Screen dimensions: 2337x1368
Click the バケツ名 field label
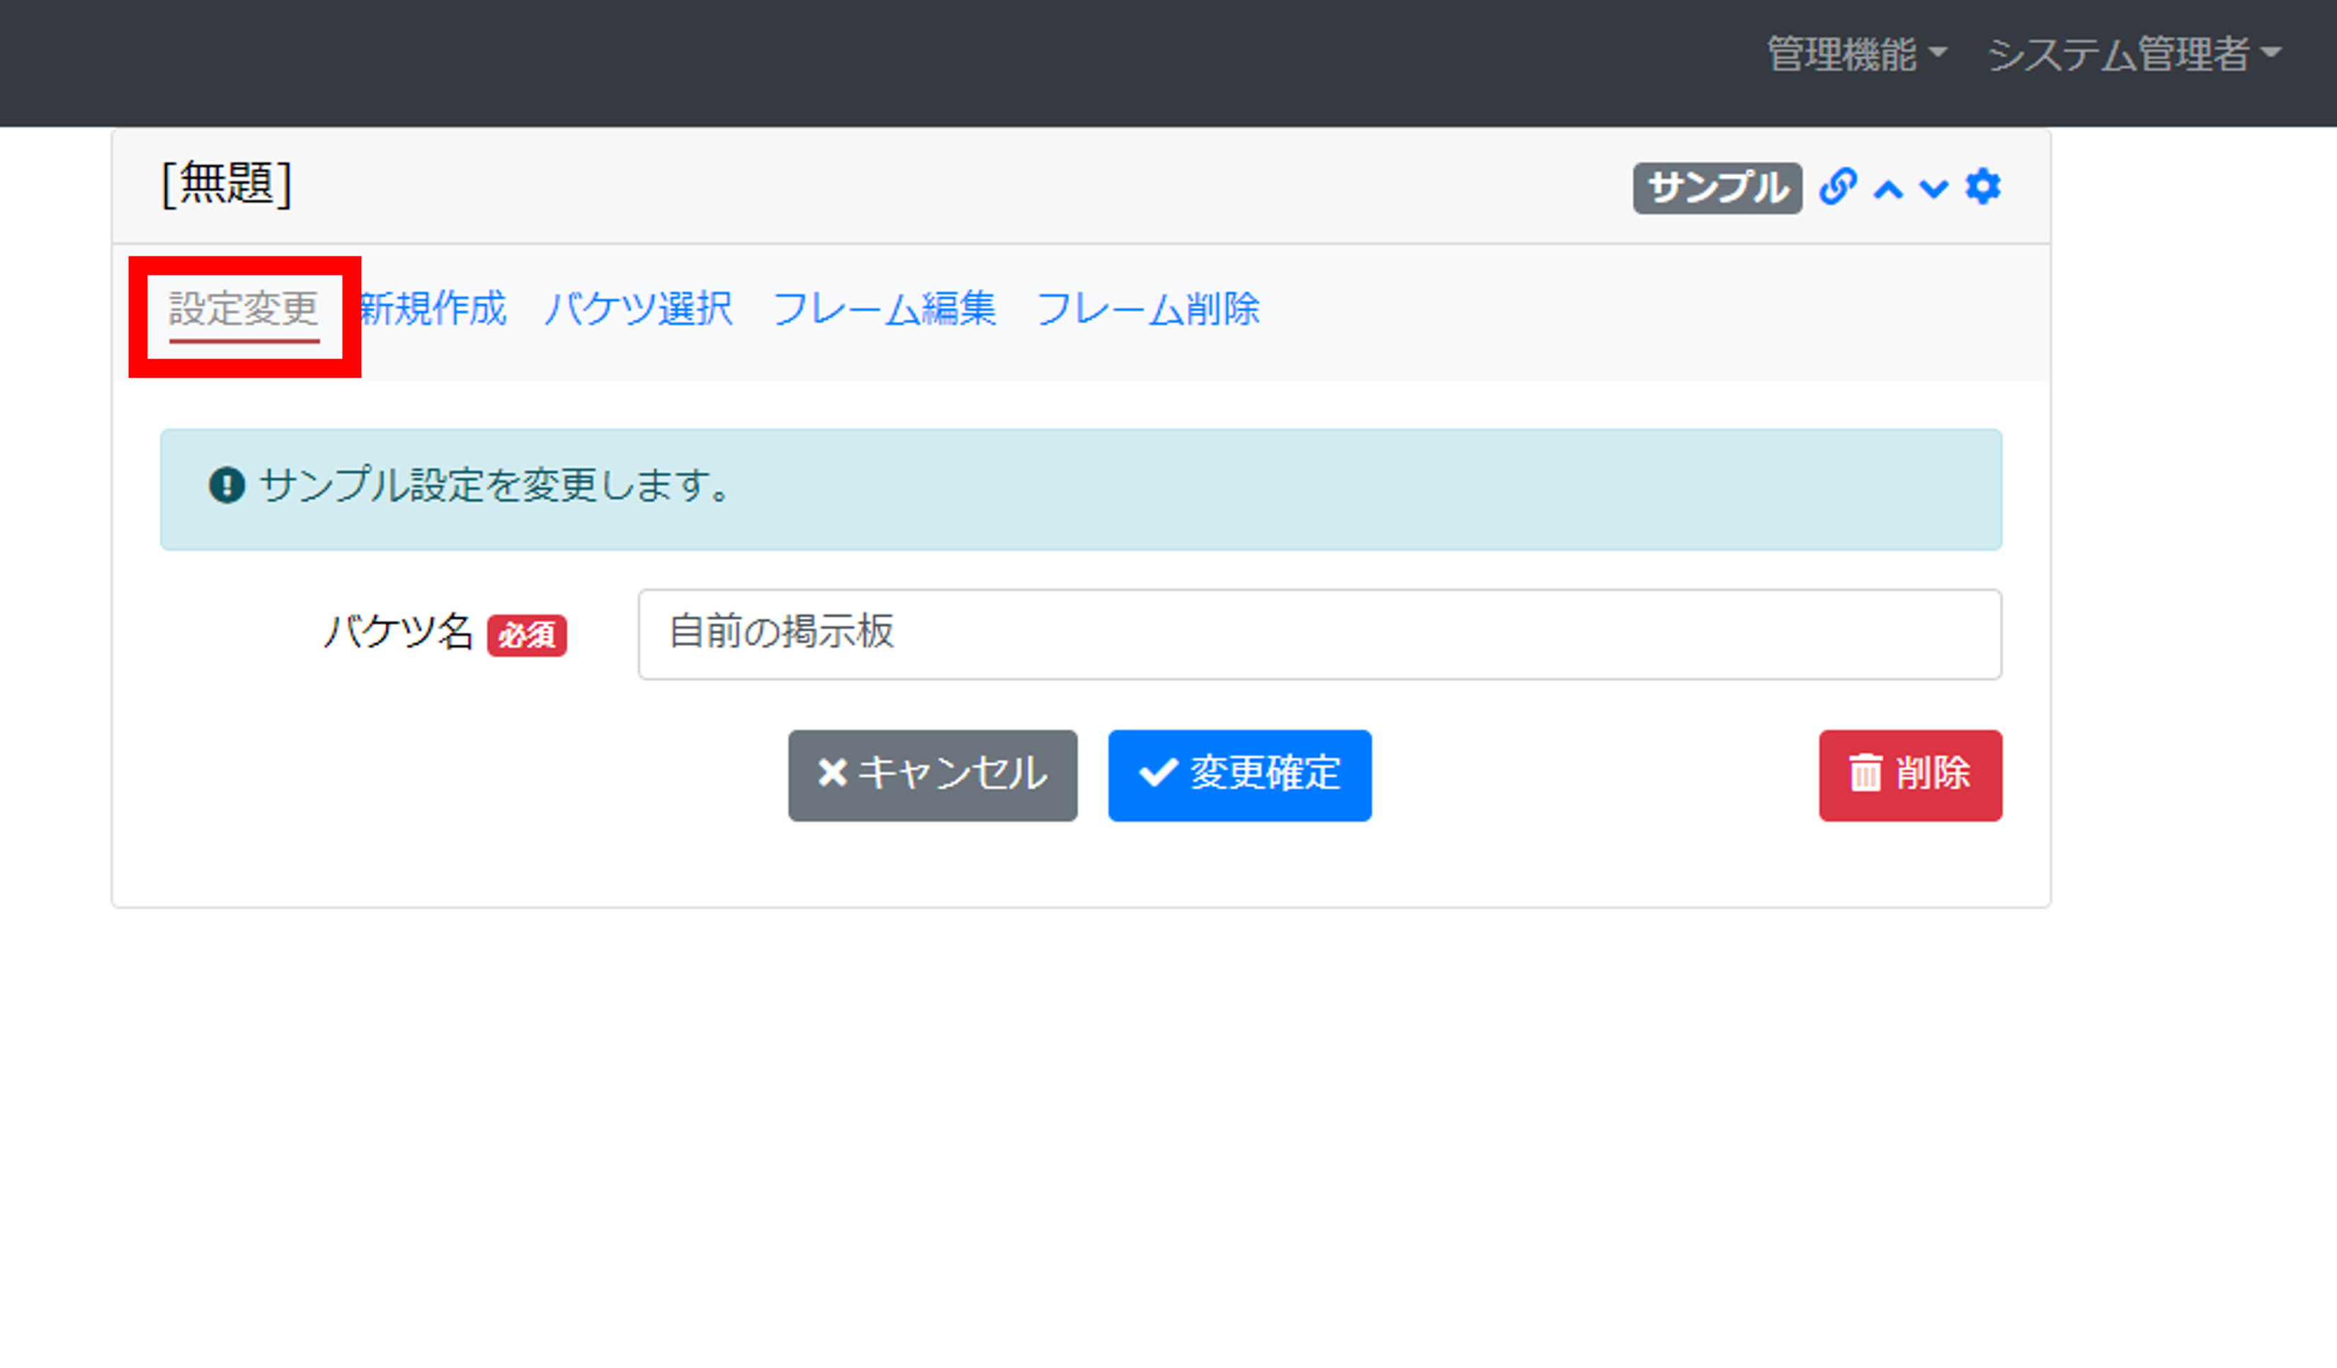(398, 633)
